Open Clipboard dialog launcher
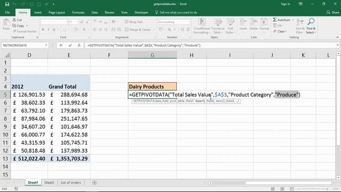The image size is (341, 192). click(x=37, y=37)
